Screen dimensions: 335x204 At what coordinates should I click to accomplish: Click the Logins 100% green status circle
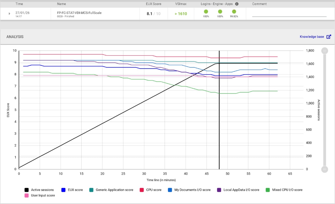point(206,12)
